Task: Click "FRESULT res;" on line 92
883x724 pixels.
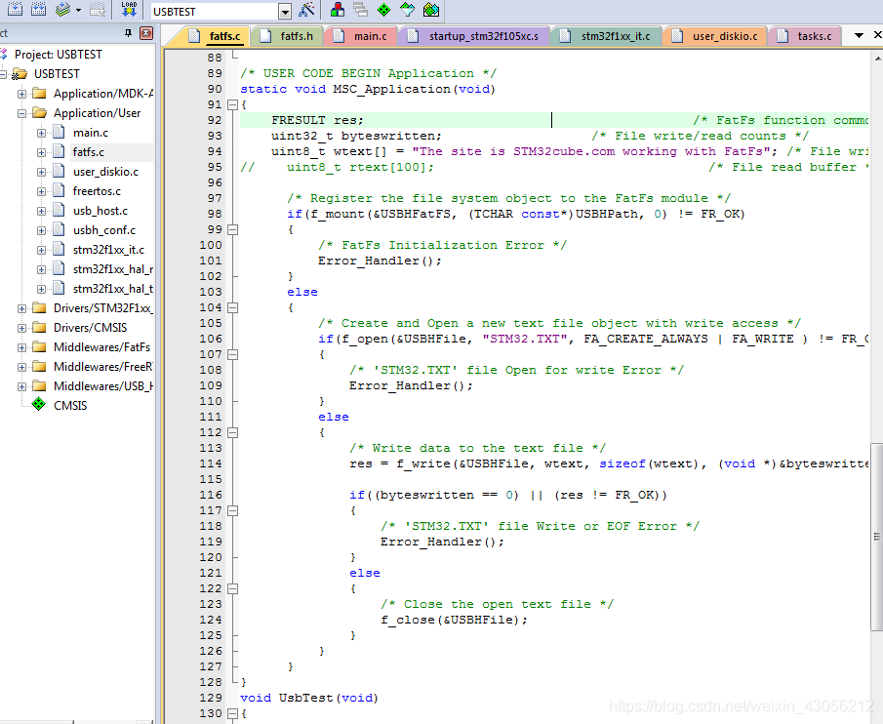Action: (318, 120)
